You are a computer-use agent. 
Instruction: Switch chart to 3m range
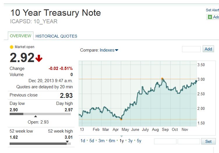[x=101, y=141]
